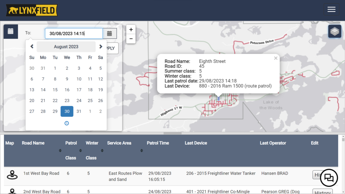Click calendar button beside the To date field
The height and width of the screenshot is (194, 345).
[x=109, y=33]
